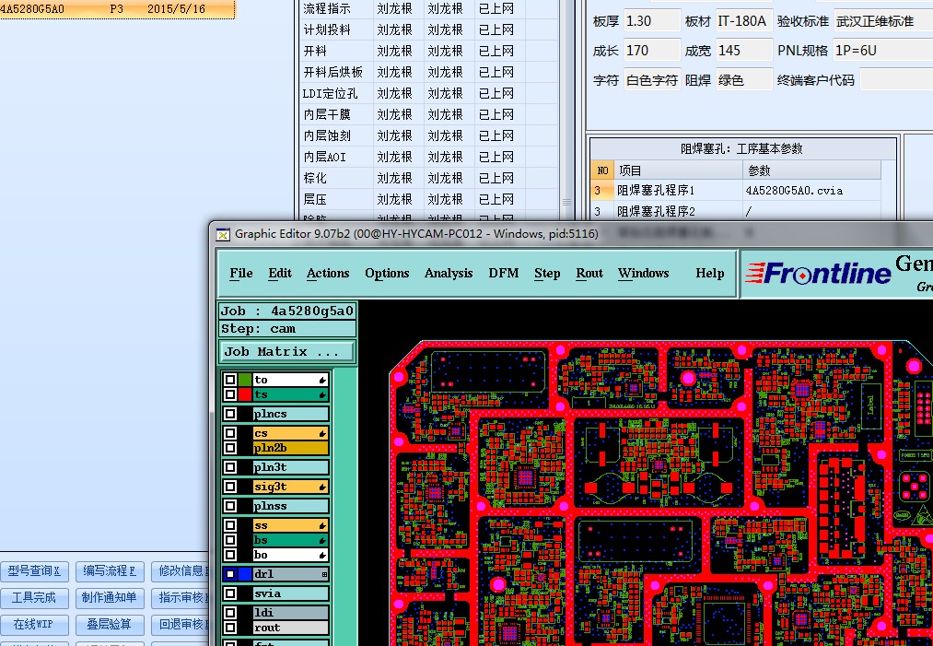Click the 字符 field showing 白色字符
Image resolution: width=933 pixels, height=646 pixels.
(x=651, y=80)
